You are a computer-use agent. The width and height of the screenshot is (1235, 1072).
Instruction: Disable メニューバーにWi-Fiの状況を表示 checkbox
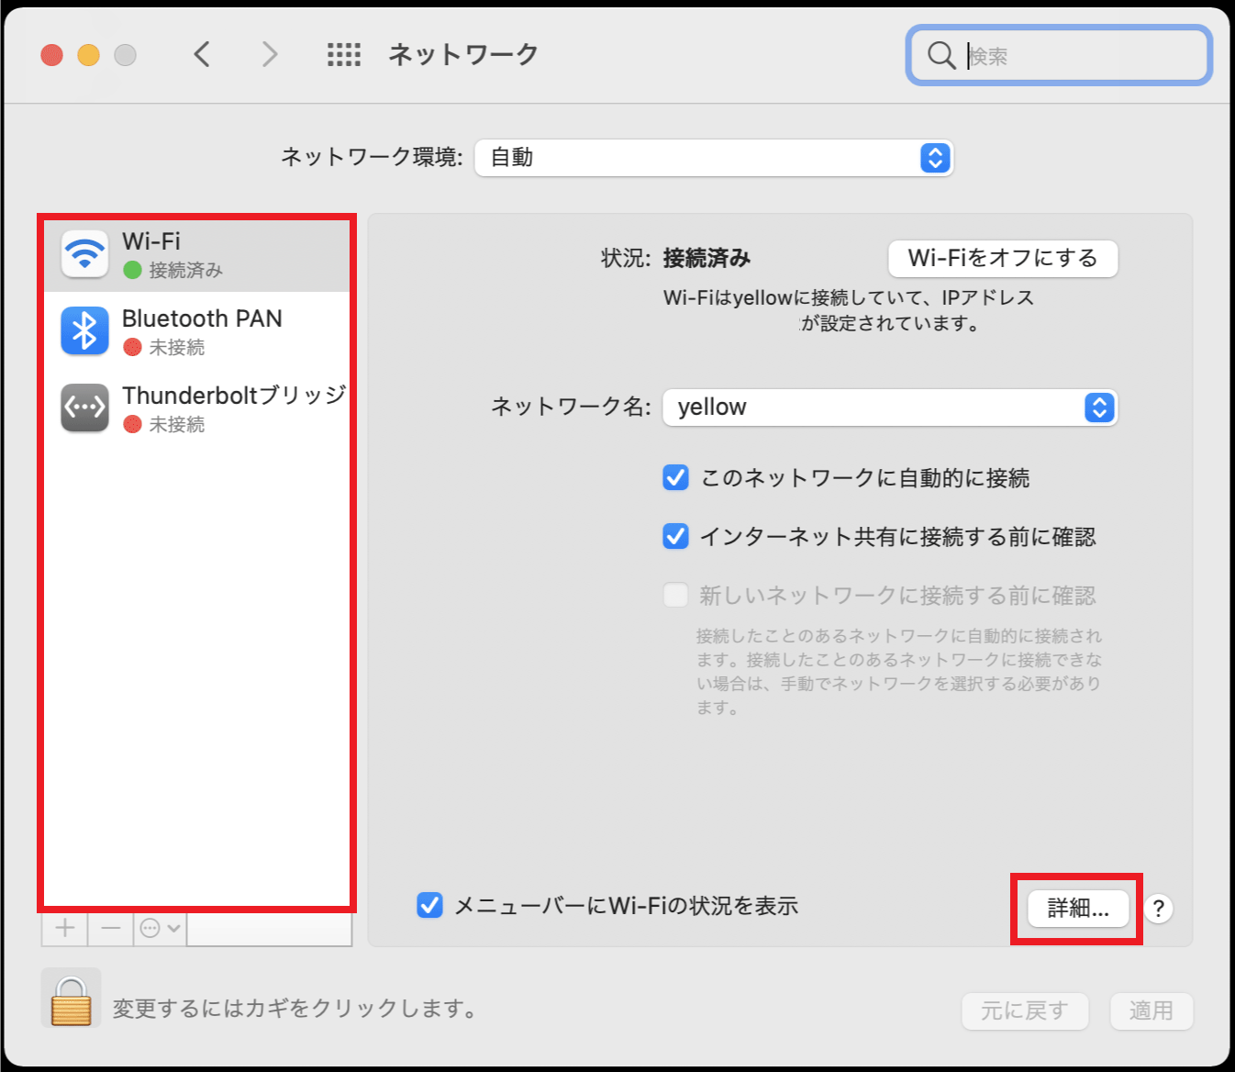coord(430,906)
